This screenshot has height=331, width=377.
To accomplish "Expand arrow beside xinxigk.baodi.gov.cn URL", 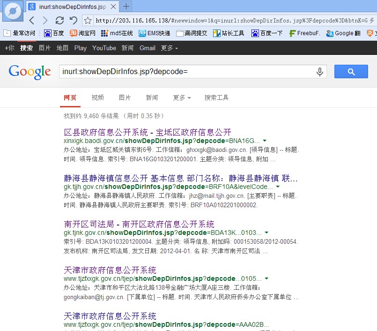I will (x=265, y=141).
